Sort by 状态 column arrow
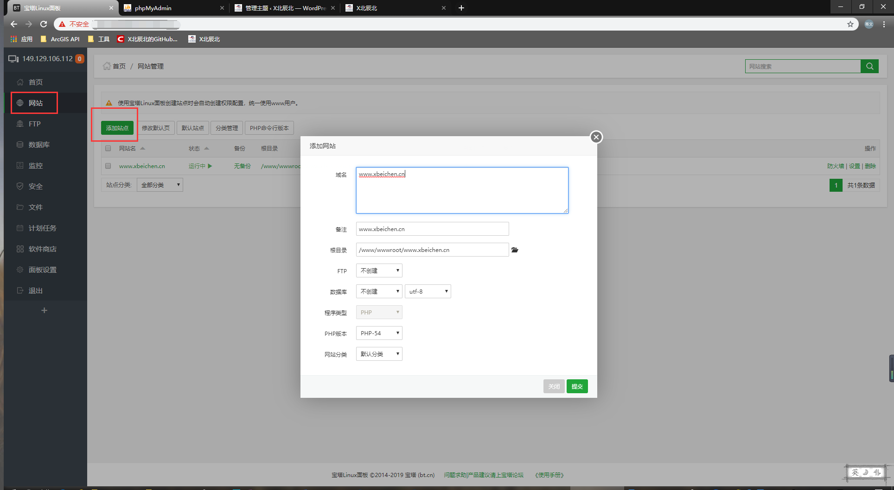Image resolution: width=894 pixels, height=490 pixels. (x=207, y=148)
